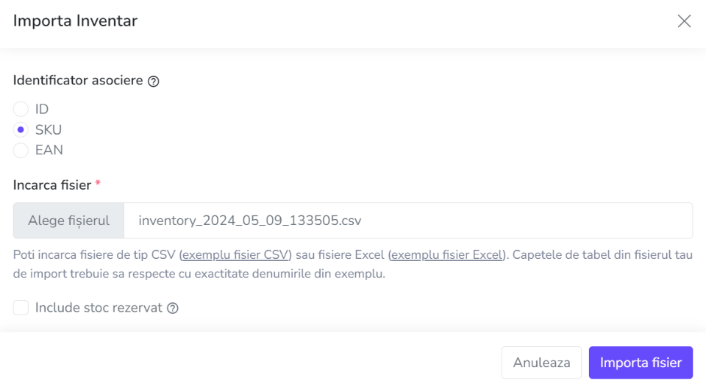Show help tooltip for Include stoc rezervat
706x389 pixels.
click(x=173, y=308)
